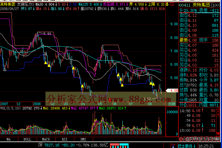222x148 pixels.
Task: Select the 卖⑤ 4.12 ask row
Action: point(199,16)
